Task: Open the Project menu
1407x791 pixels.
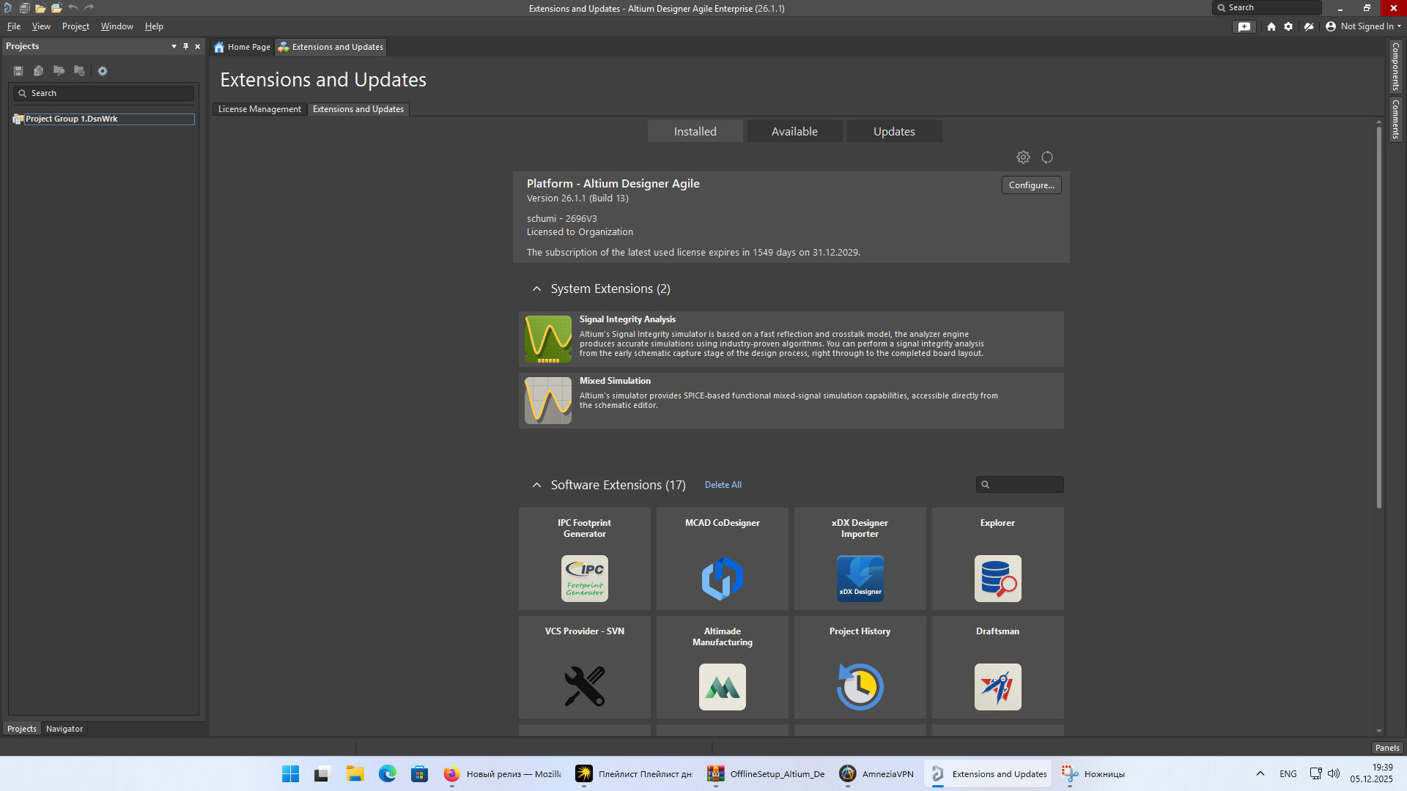Action: pyautogui.click(x=75, y=26)
